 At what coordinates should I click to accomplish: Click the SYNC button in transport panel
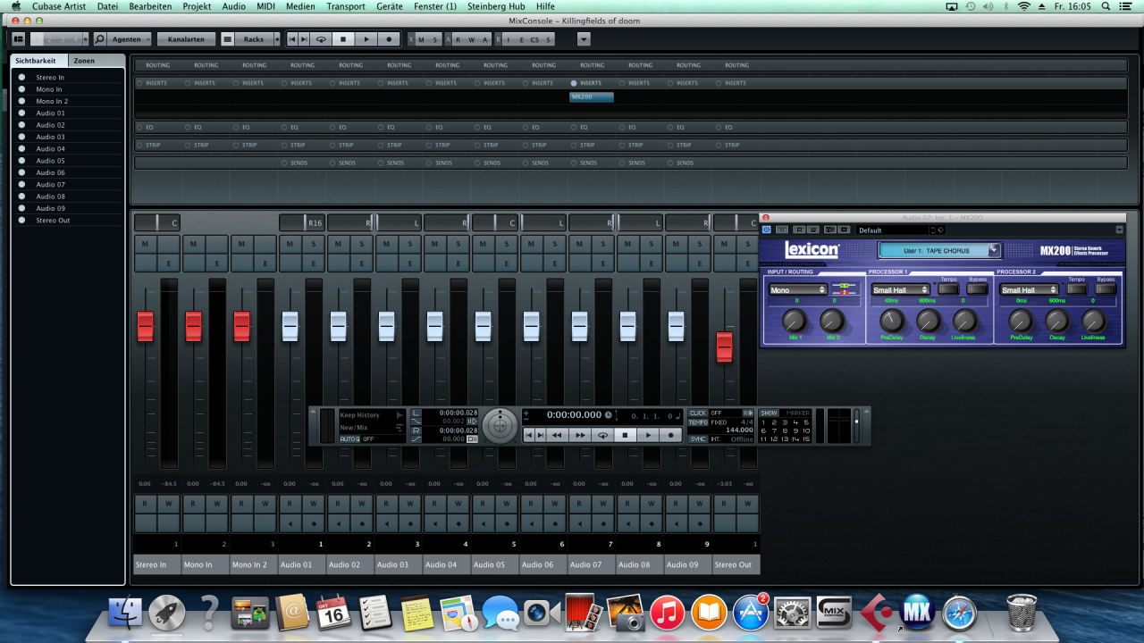698,438
